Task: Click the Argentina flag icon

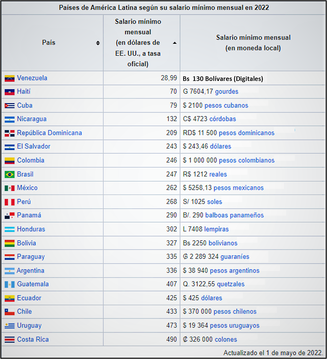Action: coord(10,271)
